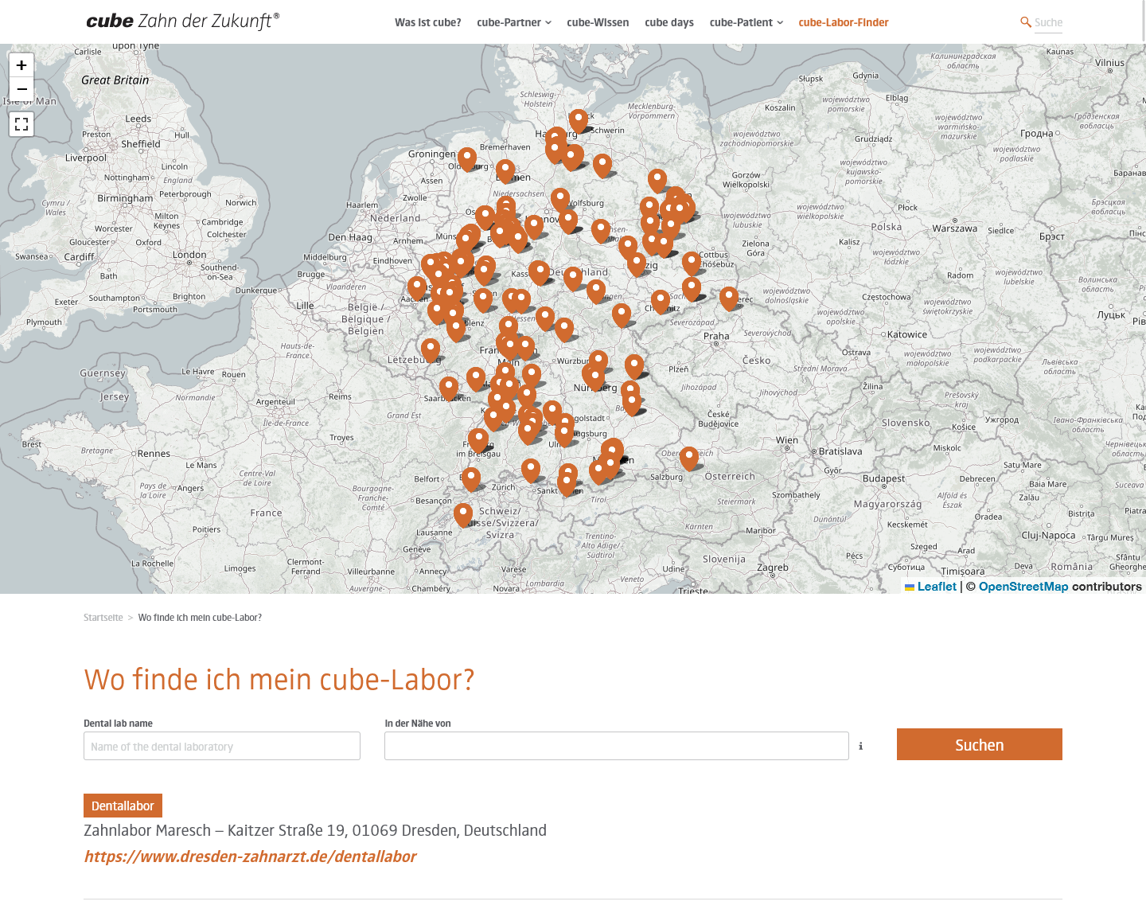Click the map marker near Saarbrücken
The image size is (1146, 917).
pos(449,388)
